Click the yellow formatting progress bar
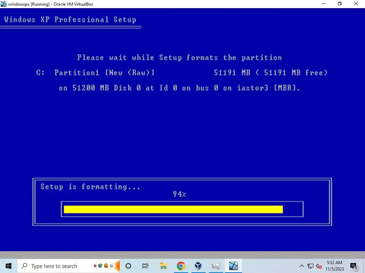This screenshot has height=273, width=365. click(173, 209)
